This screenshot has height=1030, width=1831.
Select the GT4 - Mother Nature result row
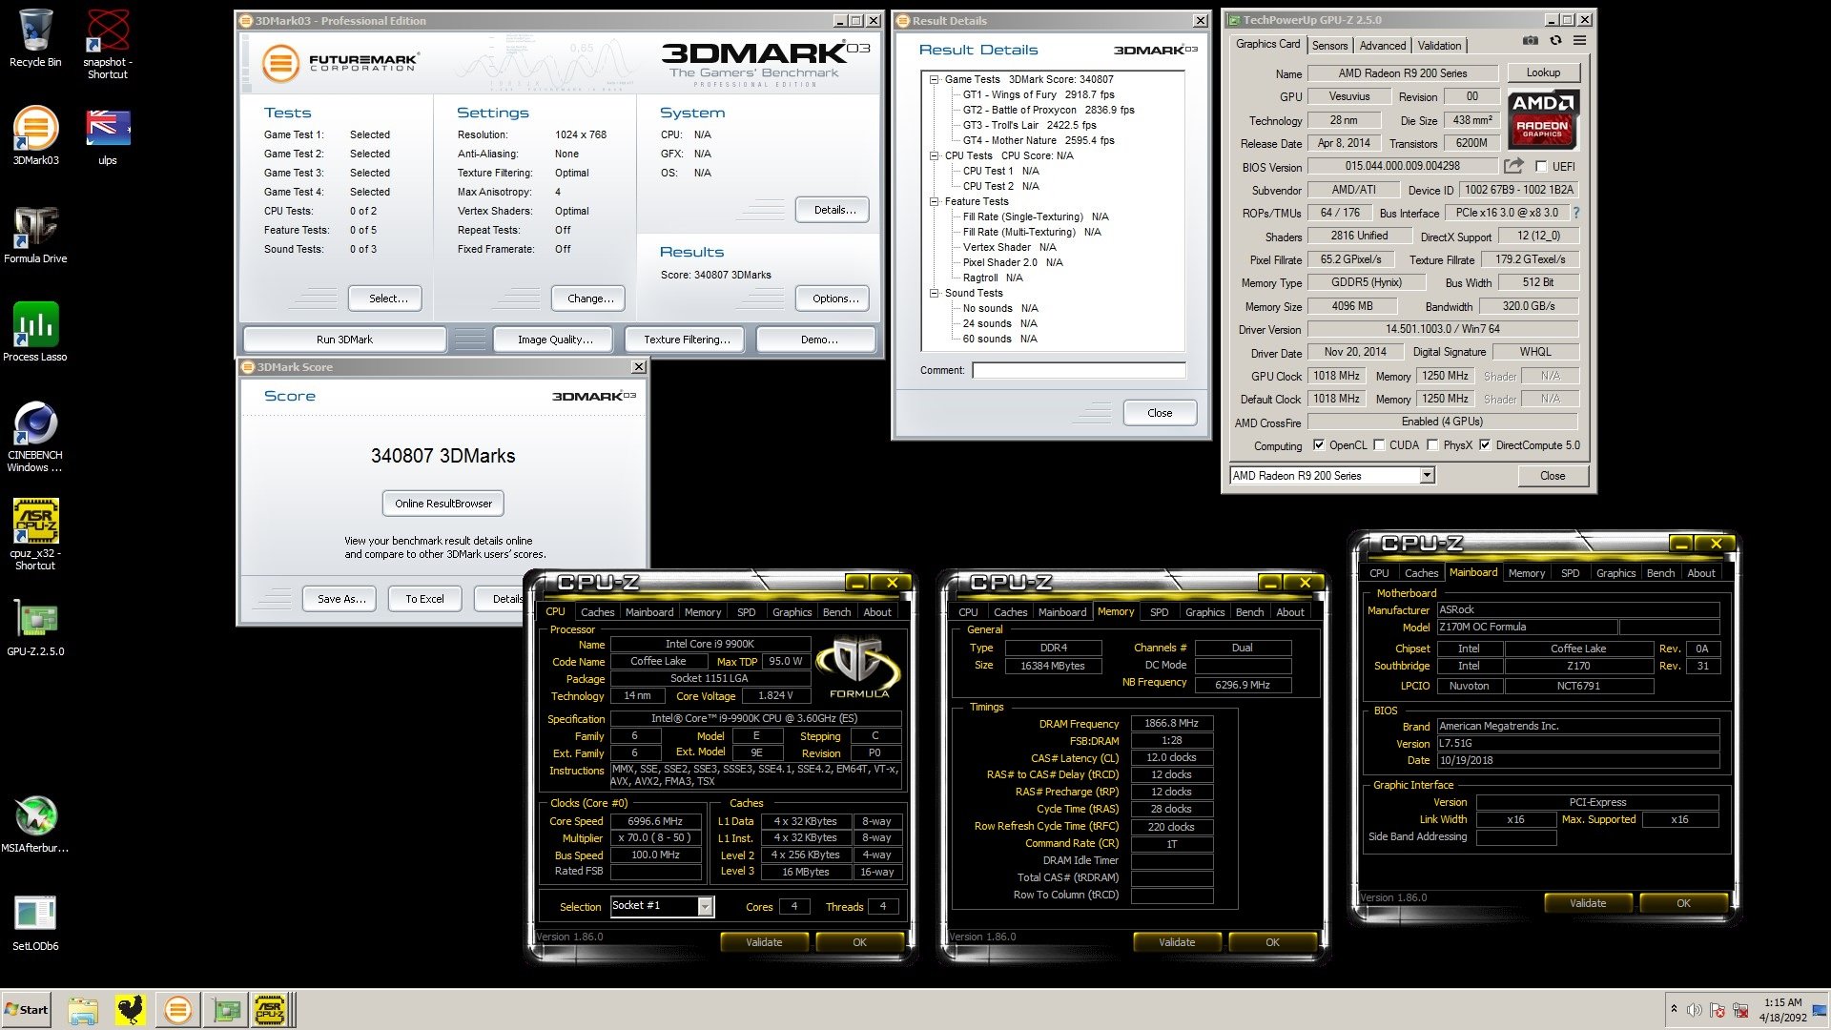[1039, 140]
